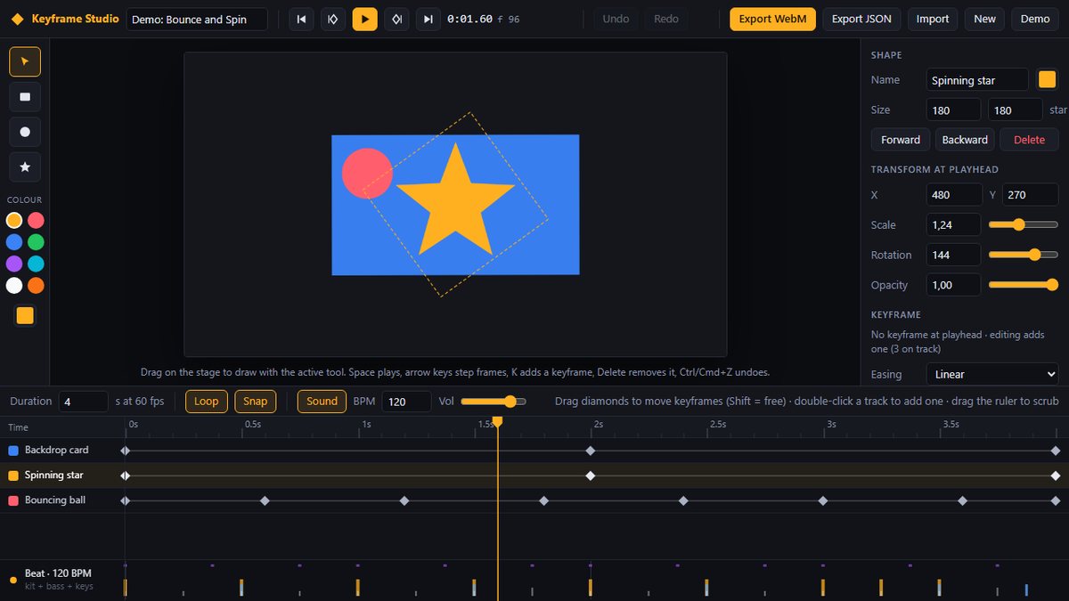Select the circle shape tool
This screenshot has height=601, width=1069.
(25, 132)
